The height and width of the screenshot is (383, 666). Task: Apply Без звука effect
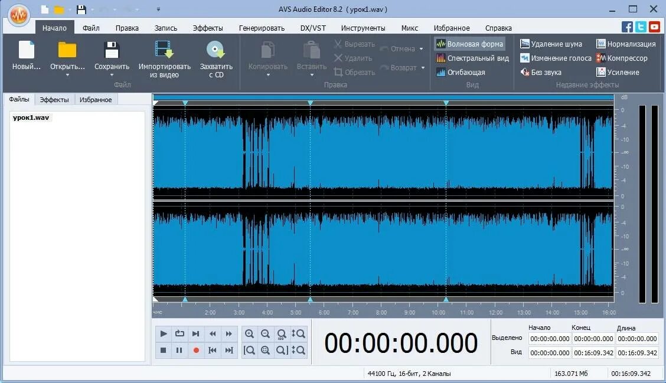(x=541, y=72)
